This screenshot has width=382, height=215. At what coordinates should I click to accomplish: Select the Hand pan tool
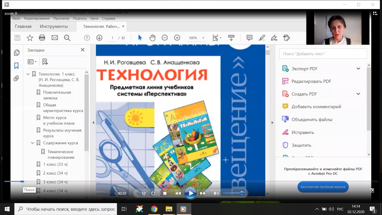click(x=153, y=38)
